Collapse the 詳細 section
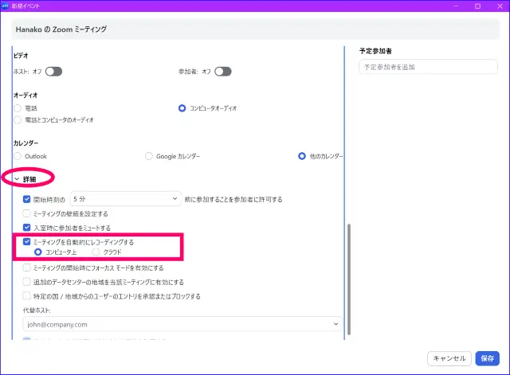The width and height of the screenshot is (510, 375). click(17, 180)
